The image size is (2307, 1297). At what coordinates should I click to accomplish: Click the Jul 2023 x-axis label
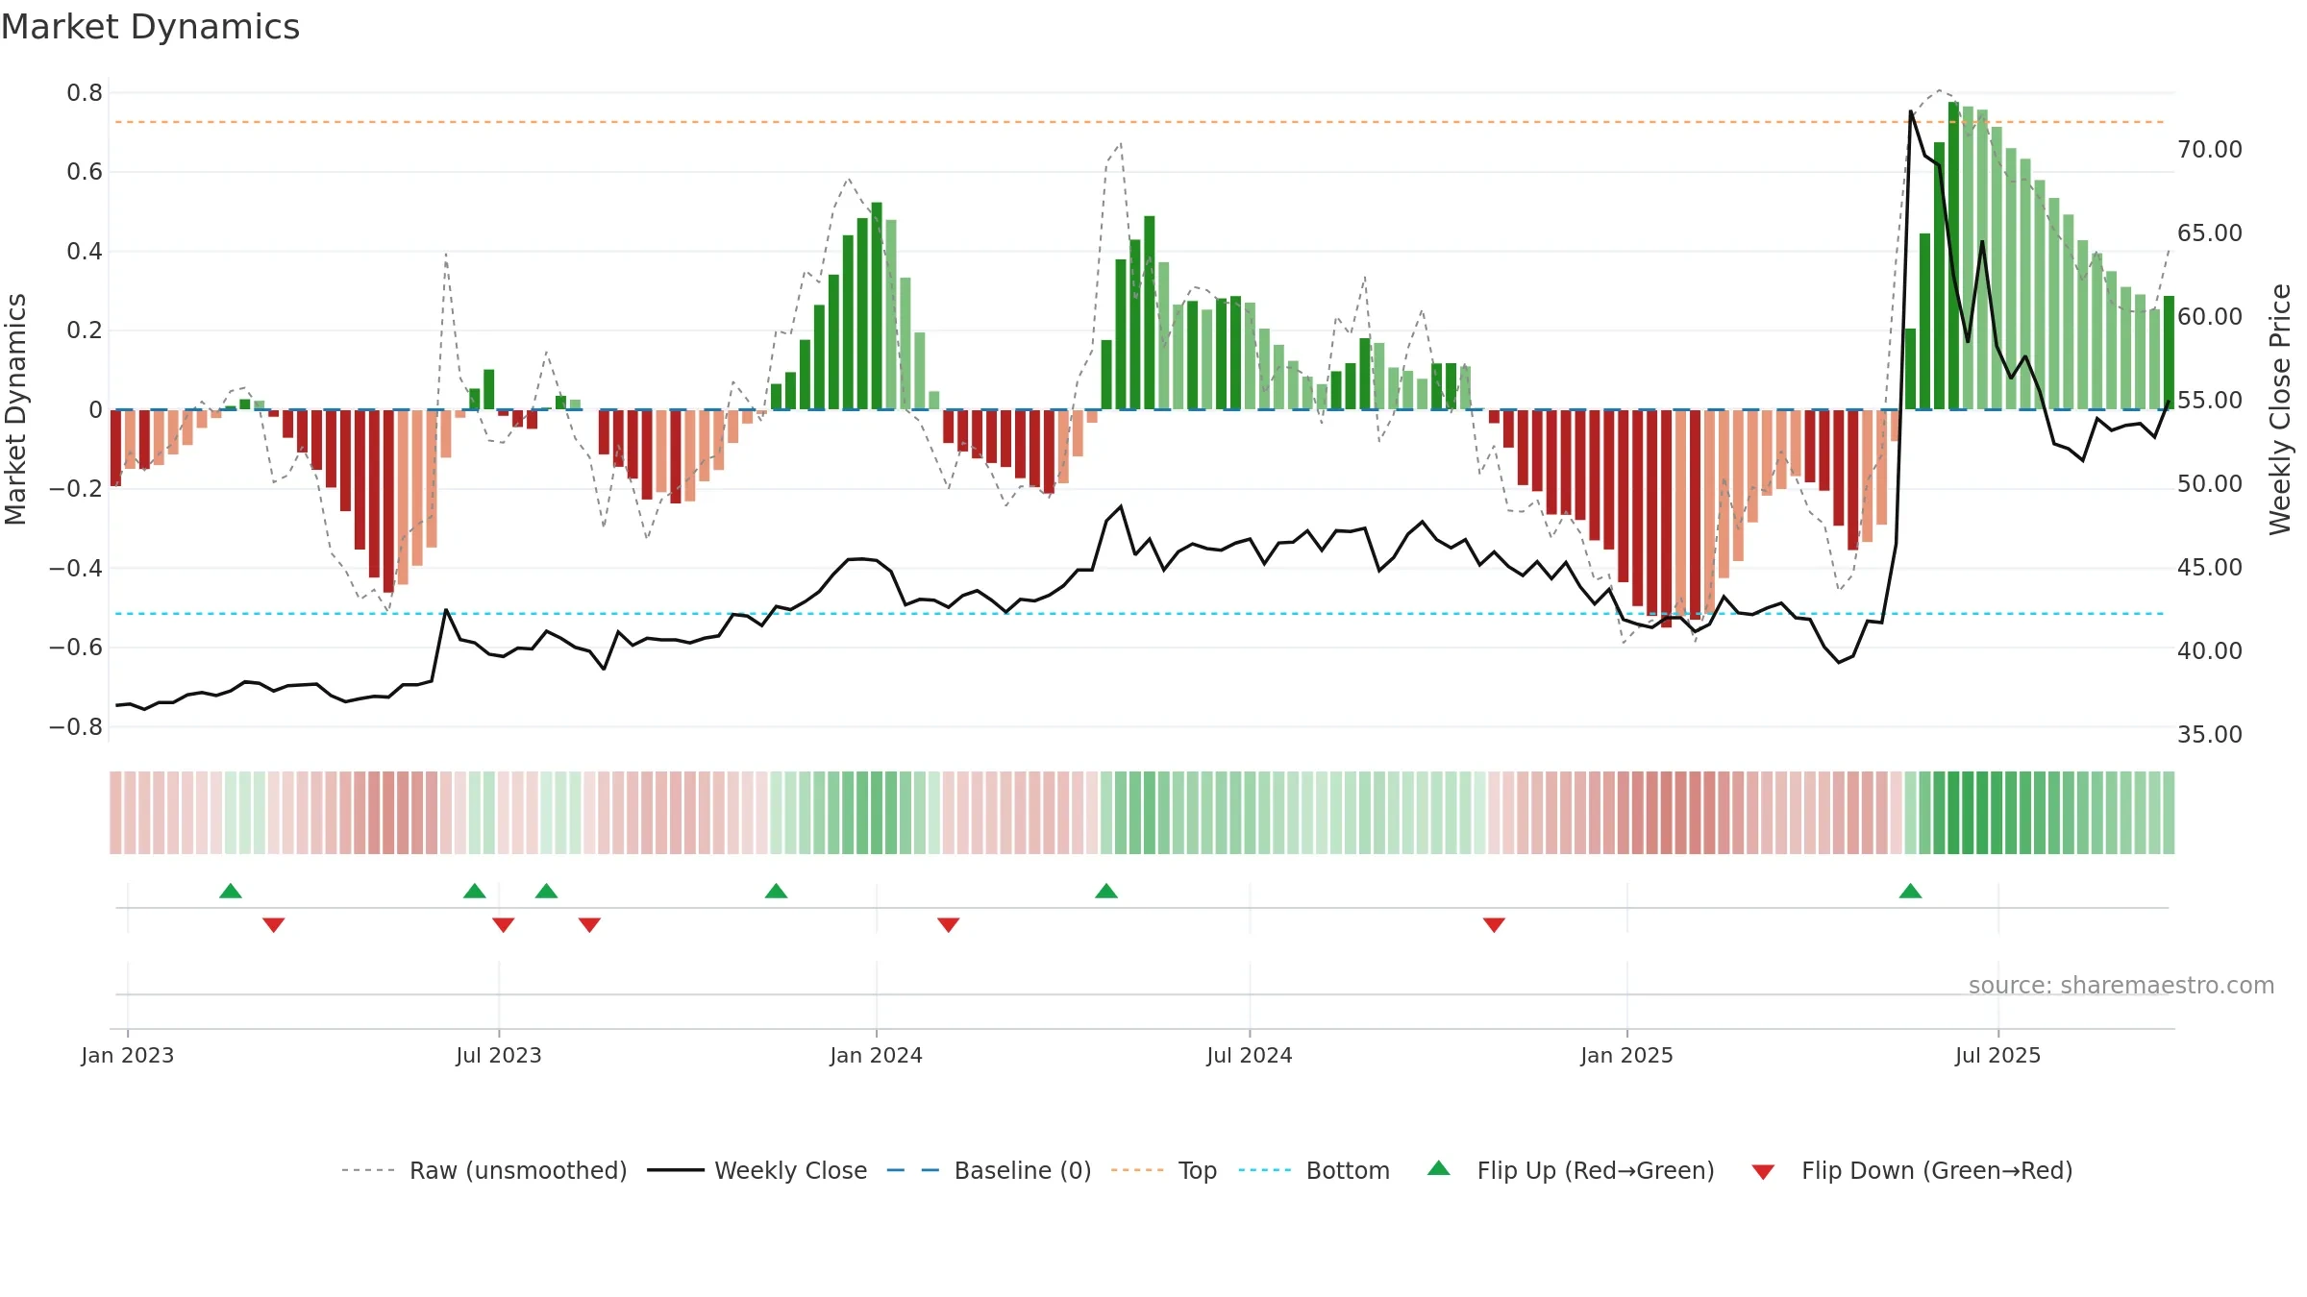coord(499,1055)
